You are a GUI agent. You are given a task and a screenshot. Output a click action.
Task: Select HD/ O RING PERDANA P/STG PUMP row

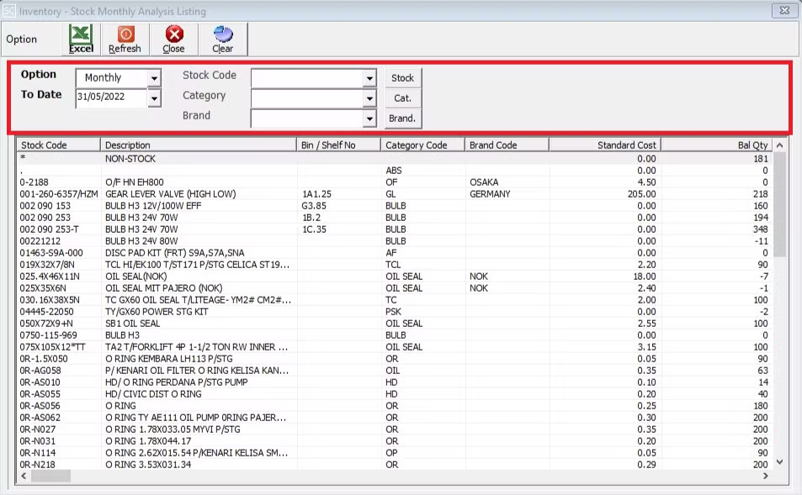point(395,382)
